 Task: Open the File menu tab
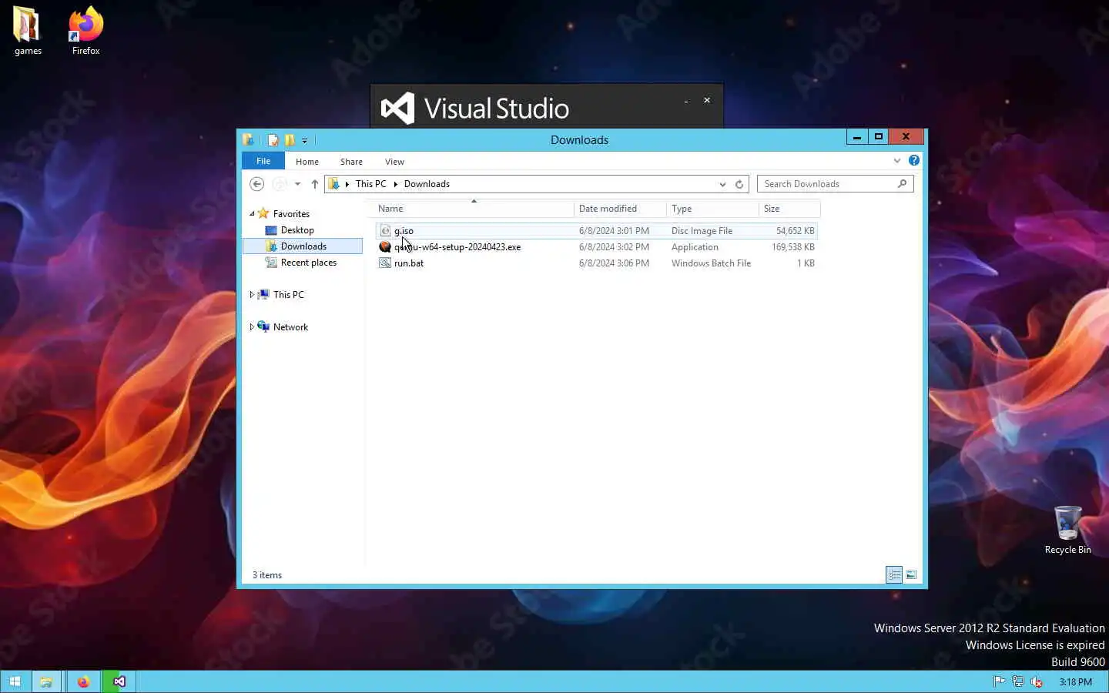point(263,161)
